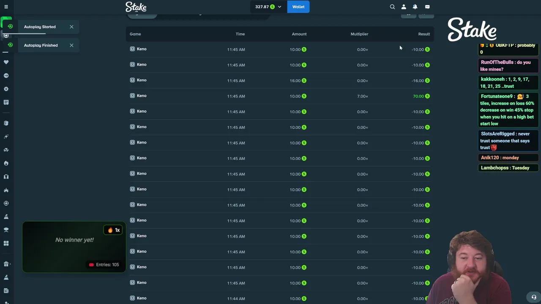
Task: Click the Entries: 105 badge
Action: [104, 265]
